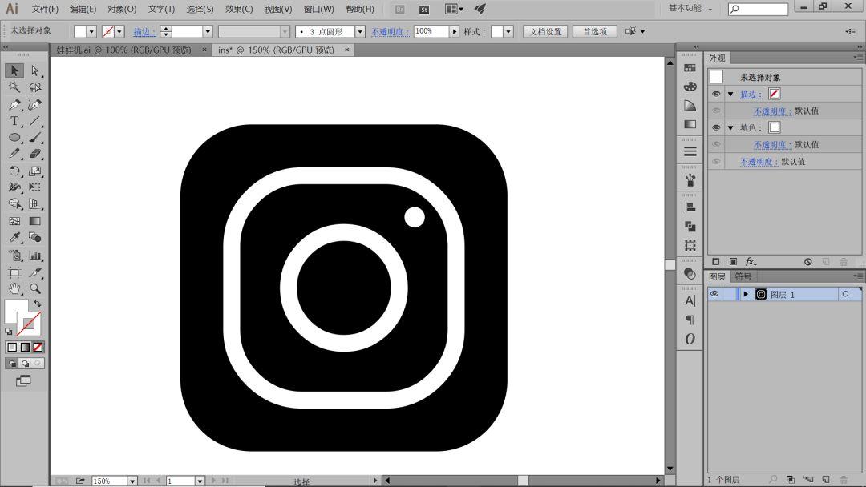Select the Eyedropper tool
866x487 pixels.
click(x=14, y=238)
